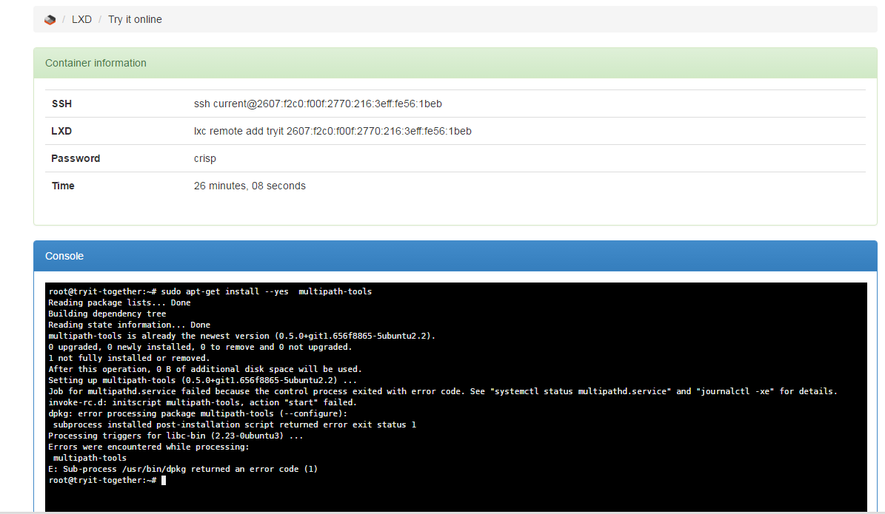
Task: Click the 'Errors were encountered while processing' line
Action: pos(148,447)
